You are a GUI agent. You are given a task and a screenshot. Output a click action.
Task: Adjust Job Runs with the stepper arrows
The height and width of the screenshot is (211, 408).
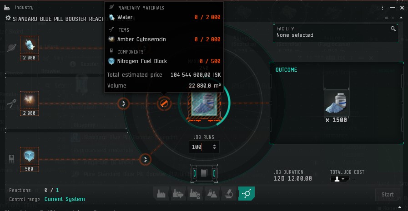pos(214,147)
